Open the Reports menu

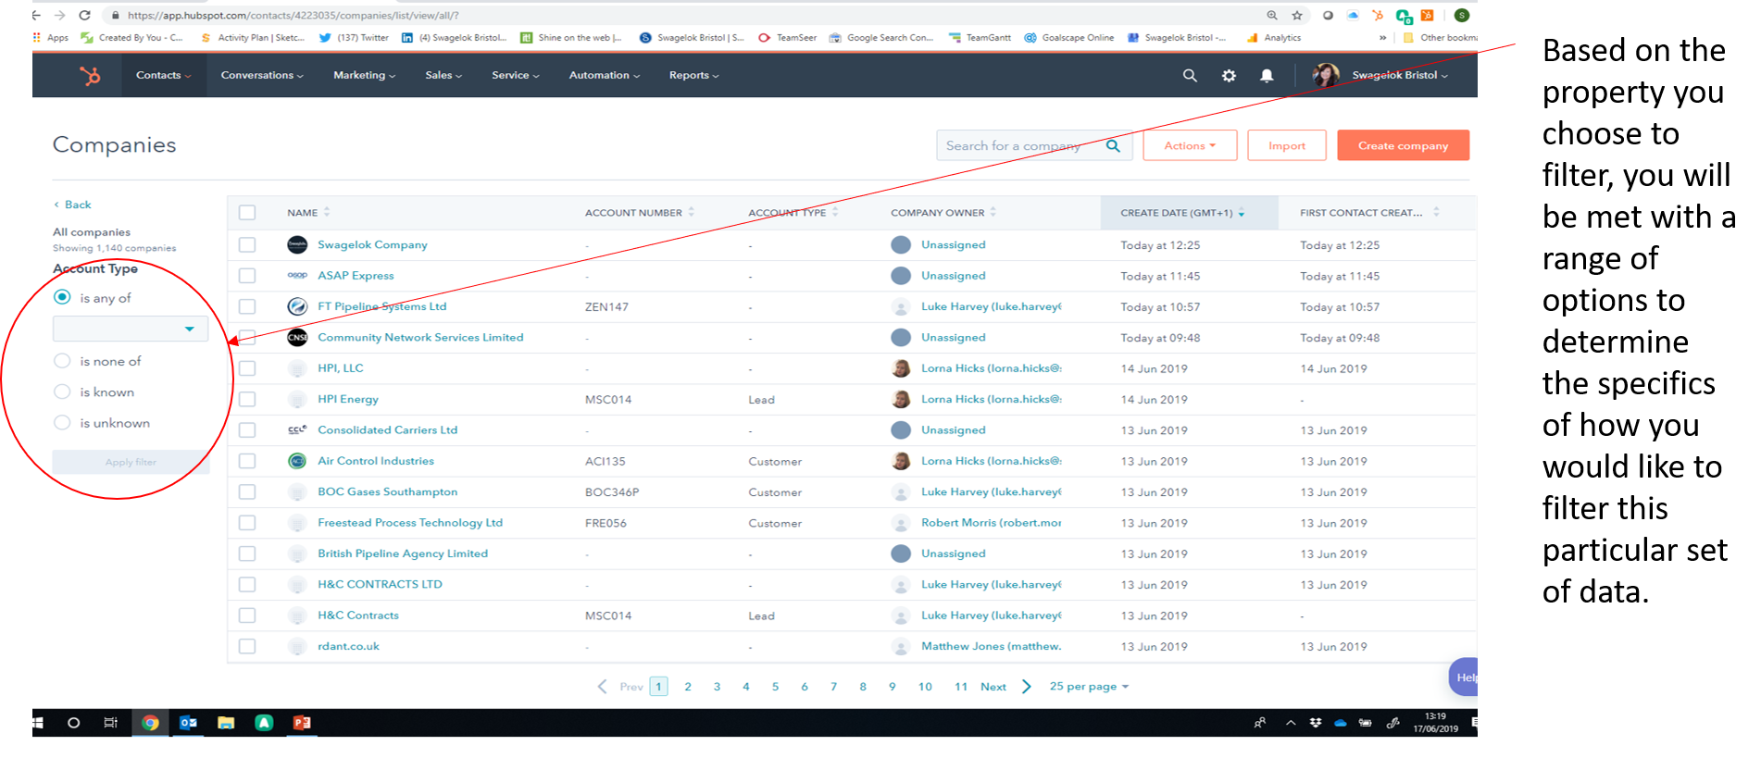(694, 76)
